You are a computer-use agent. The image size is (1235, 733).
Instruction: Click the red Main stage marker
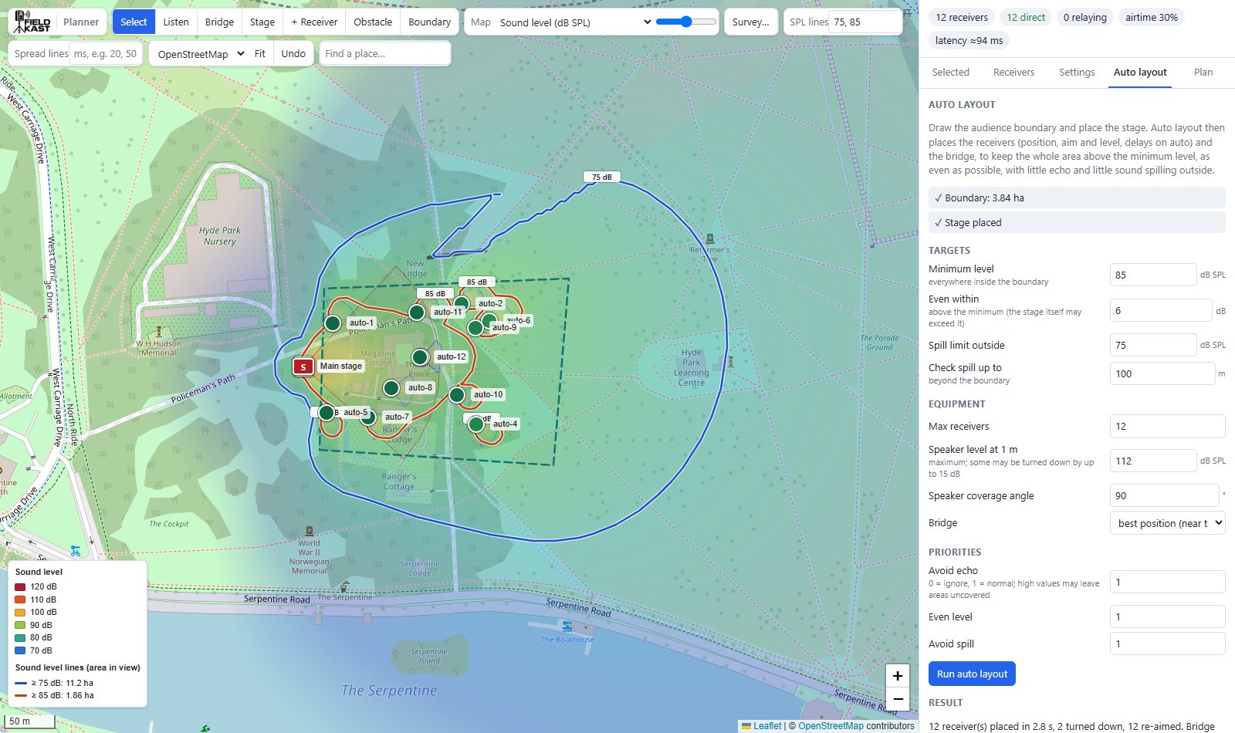[303, 366]
